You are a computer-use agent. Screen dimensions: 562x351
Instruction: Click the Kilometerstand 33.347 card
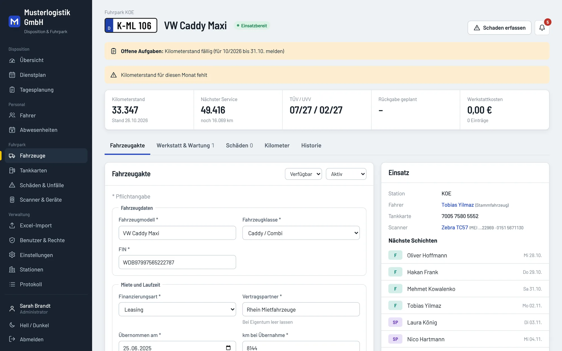pyautogui.click(x=149, y=110)
